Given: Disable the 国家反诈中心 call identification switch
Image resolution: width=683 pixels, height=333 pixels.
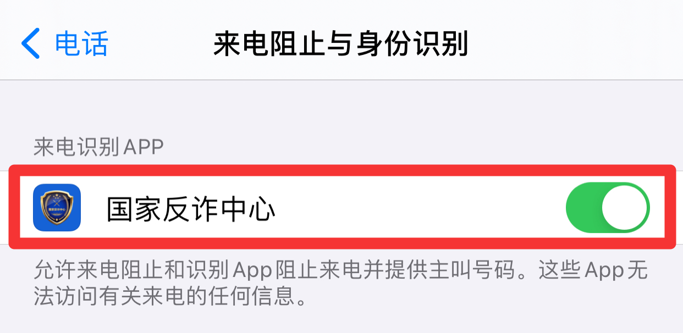Looking at the screenshot, I should (x=608, y=208).
